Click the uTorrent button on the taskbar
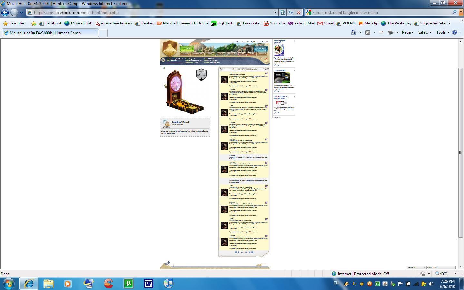 coord(129,284)
